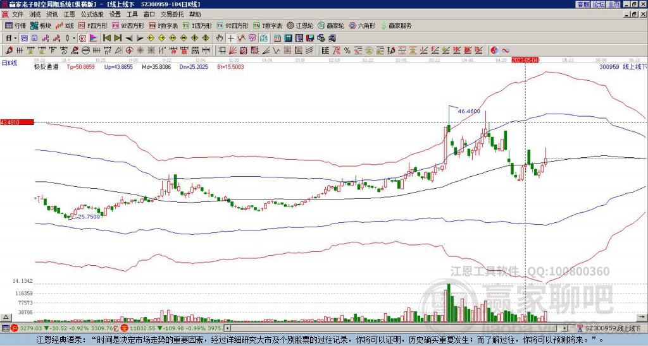The height and width of the screenshot is (346, 648).
Task: Click the 46.4600 high price annotation
Action: 469,111
